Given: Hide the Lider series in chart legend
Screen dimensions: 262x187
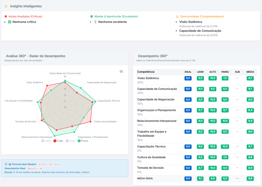Looking at the screenshot, I should 58,141.
